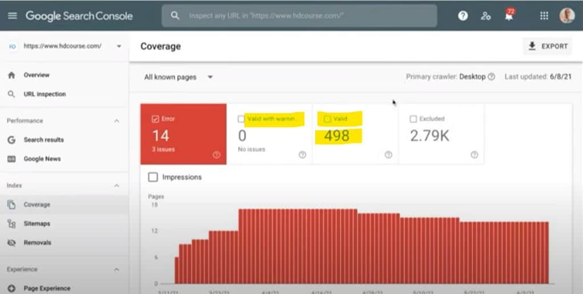This screenshot has width=583, height=294.
Task: Uncheck the Error checkbox
Action: (x=155, y=119)
